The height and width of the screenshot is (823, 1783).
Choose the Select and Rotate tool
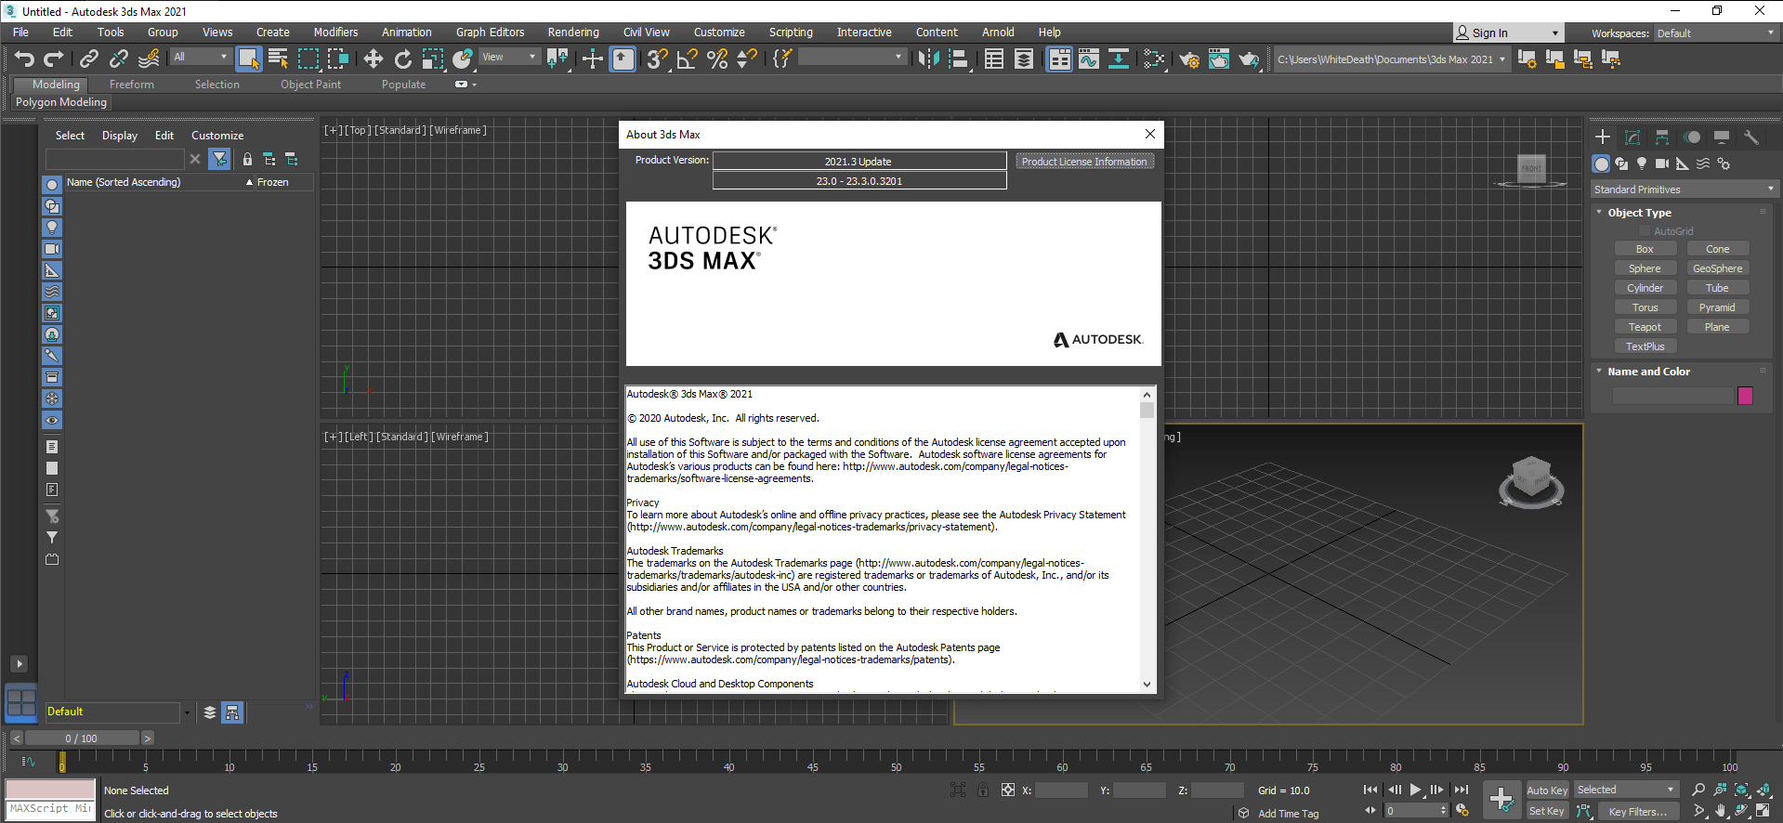tap(402, 59)
